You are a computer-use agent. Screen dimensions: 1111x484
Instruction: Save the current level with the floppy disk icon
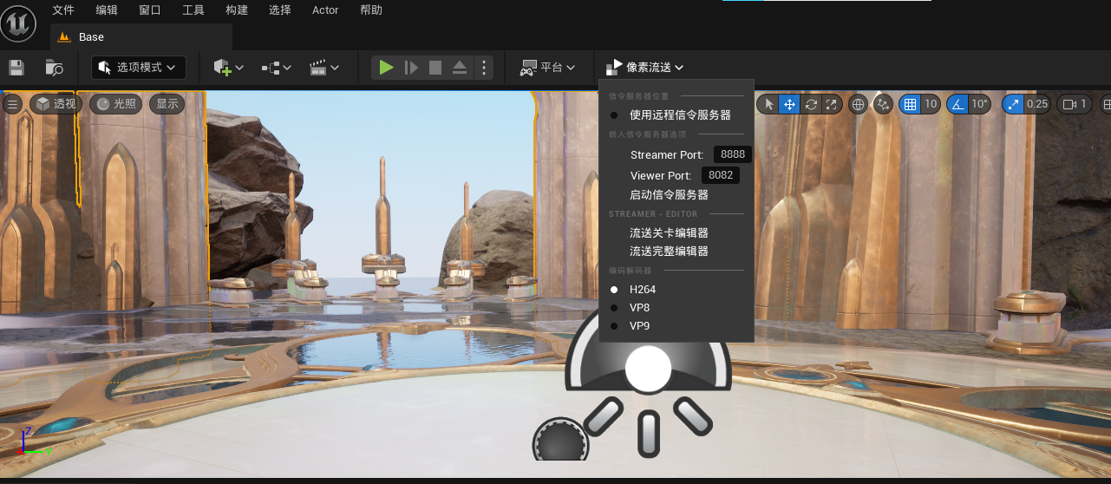[x=16, y=68]
